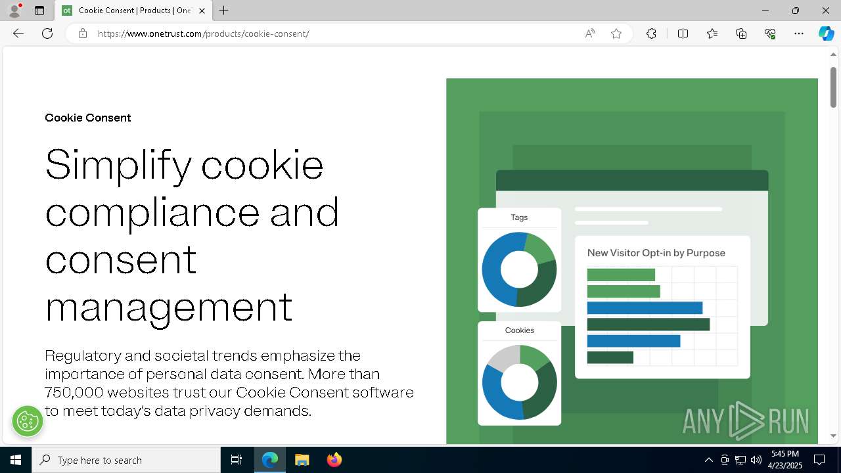Image resolution: width=841 pixels, height=473 pixels.
Task: Select the Cookie Consent OneTrust tab
Action: click(133, 11)
